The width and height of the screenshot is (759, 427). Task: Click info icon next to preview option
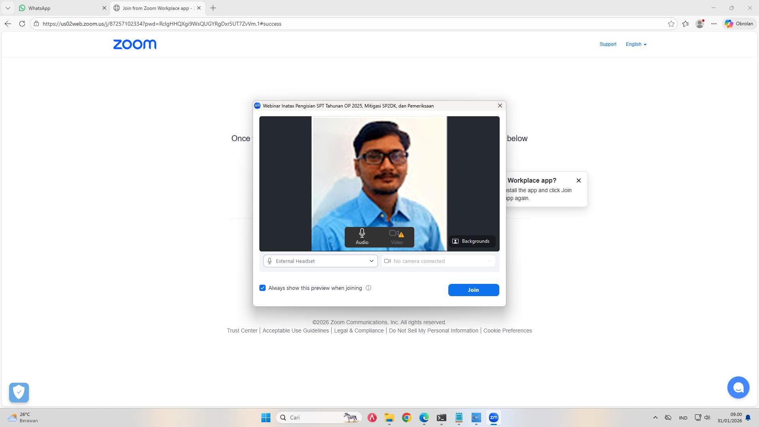(x=368, y=288)
